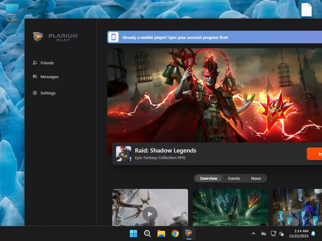Image resolution: width=322 pixels, height=241 pixels.
Task: Click the OneDrive cloud tray icon
Action: 264,233
